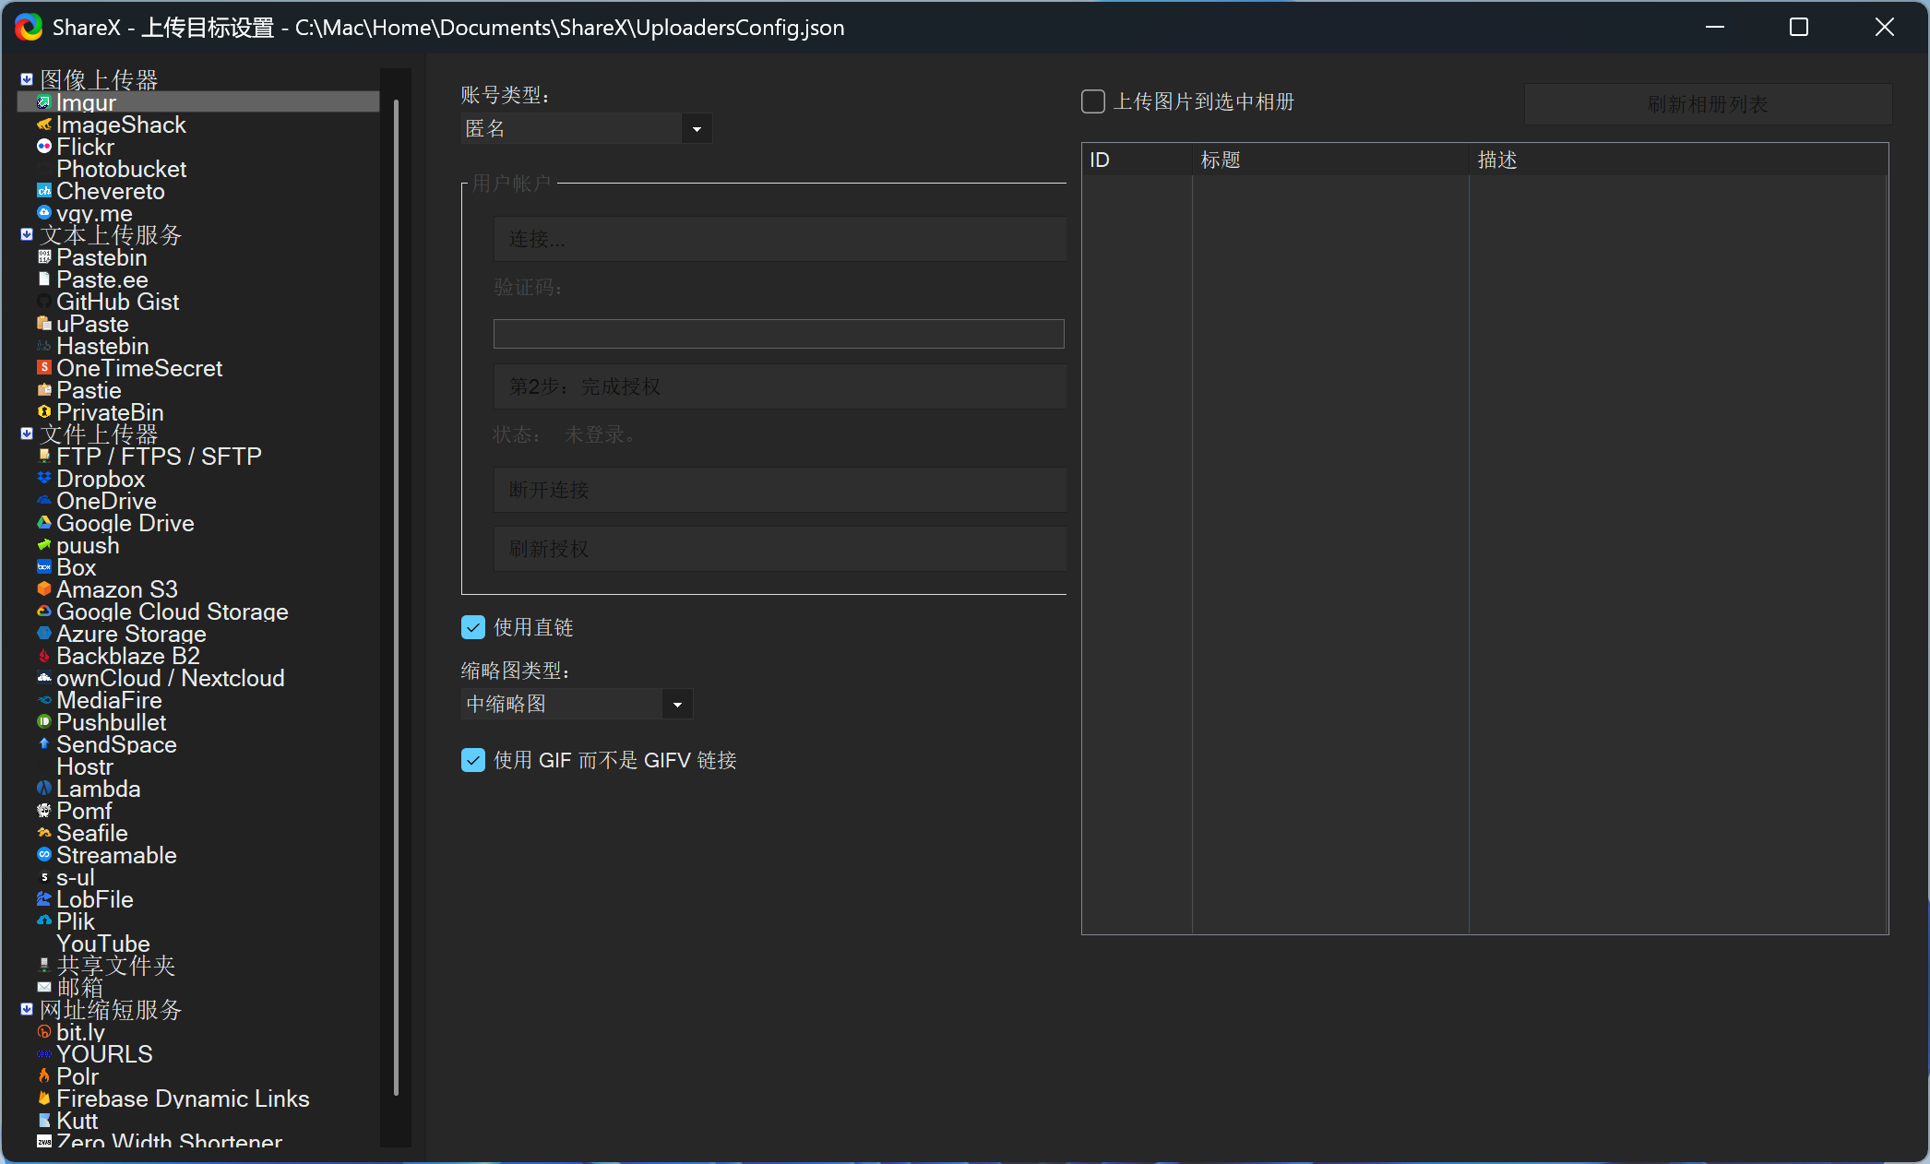
Task: Click the PrivateBin icon
Action: click(43, 412)
